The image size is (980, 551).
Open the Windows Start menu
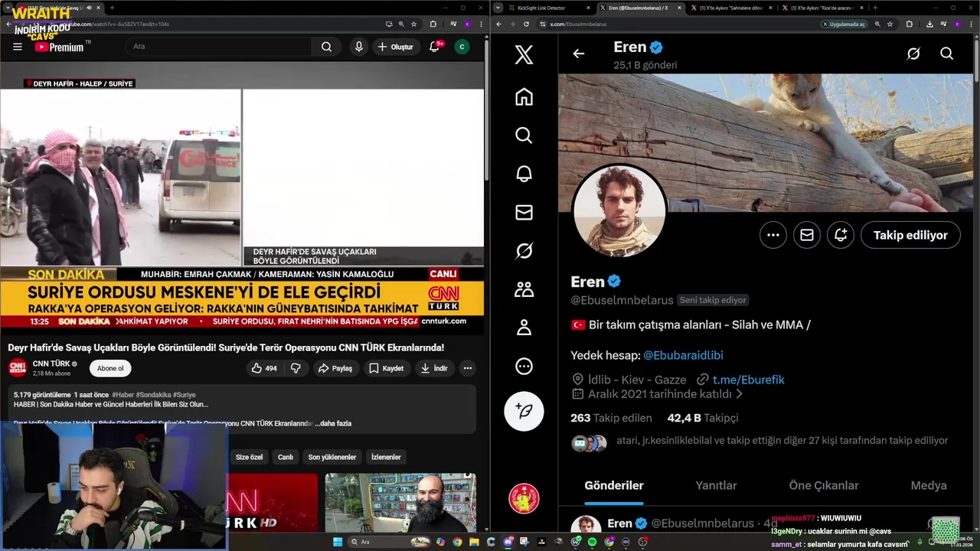pyautogui.click(x=337, y=542)
